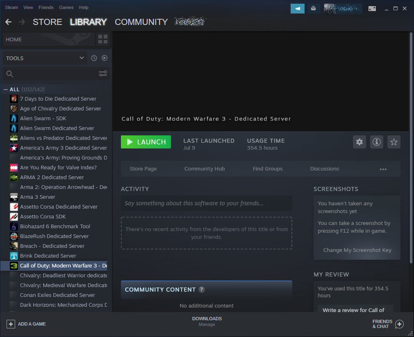The image size is (414, 337).
Task: Open the inbox envelope icon
Action: [x=314, y=9]
